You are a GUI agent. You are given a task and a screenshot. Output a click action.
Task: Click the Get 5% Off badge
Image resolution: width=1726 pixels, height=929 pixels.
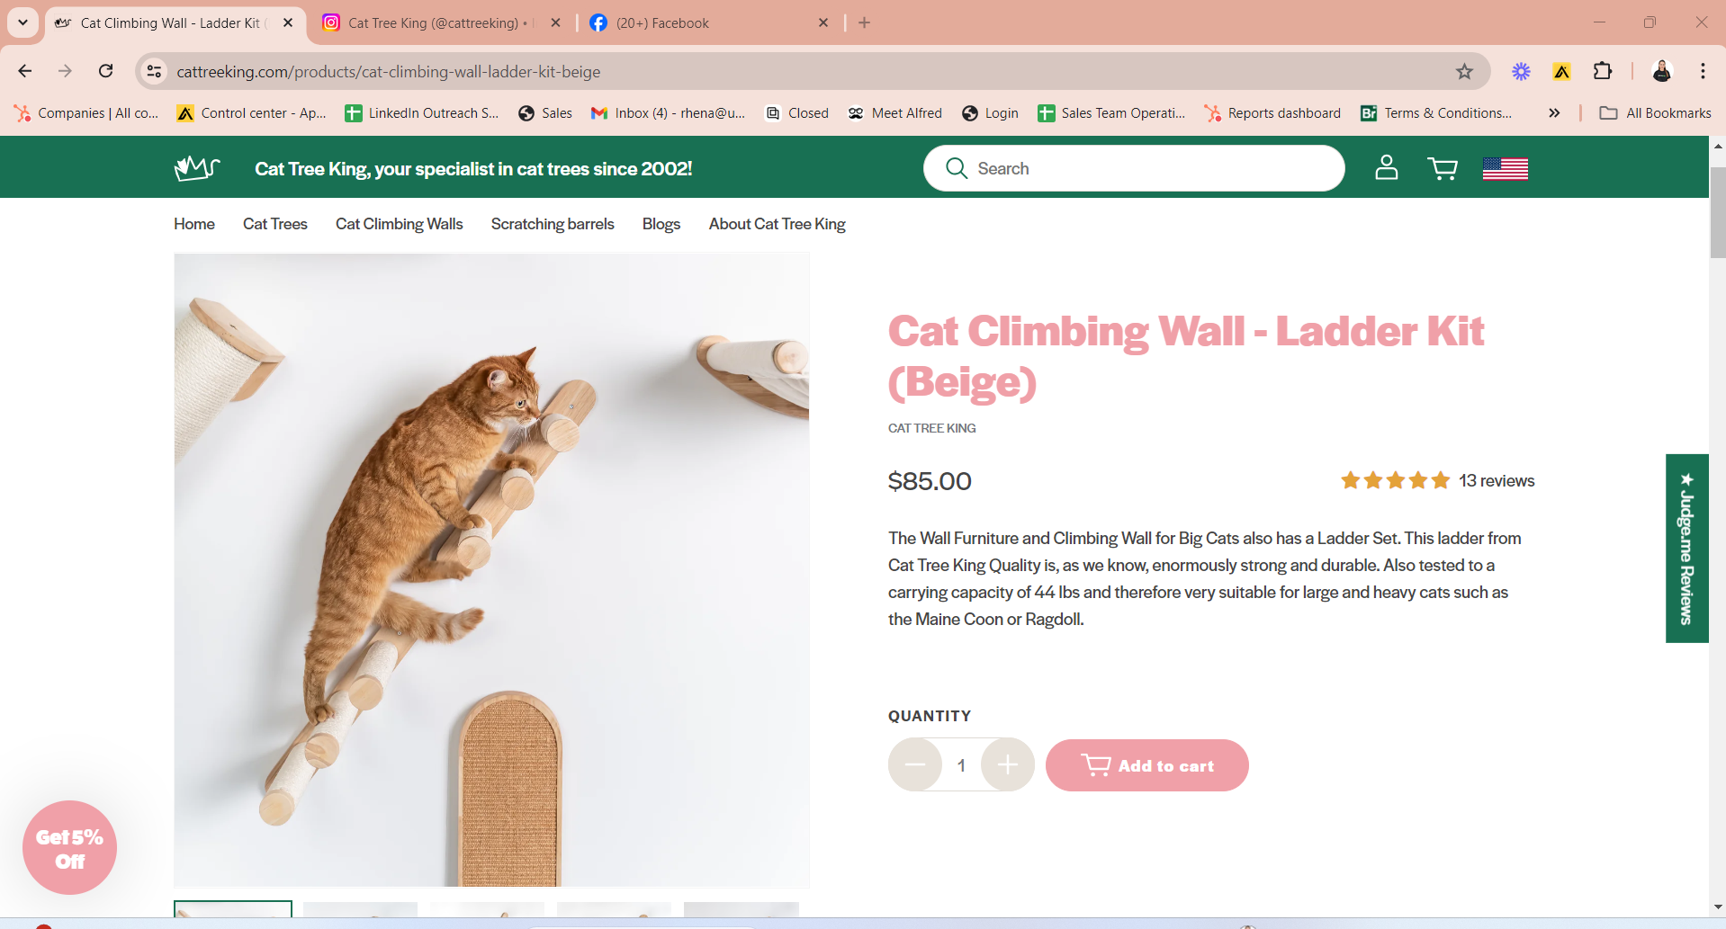point(69,848)
